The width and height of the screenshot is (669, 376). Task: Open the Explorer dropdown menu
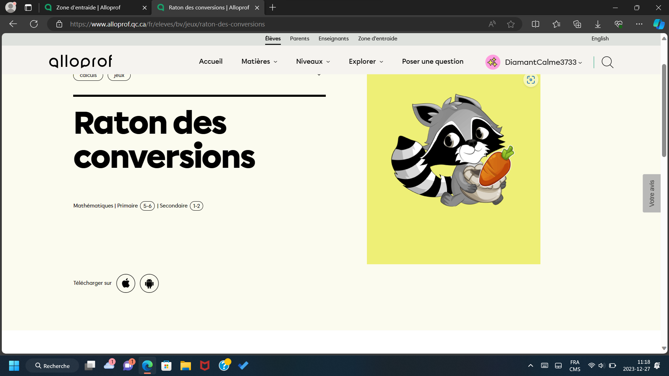[366, 61]
